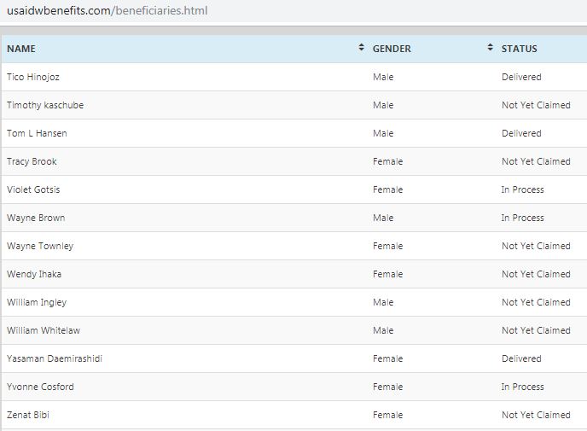Click Yvonne Cosford's In Process status
Screen dimensions: 587x431
[x=522, y=387]
